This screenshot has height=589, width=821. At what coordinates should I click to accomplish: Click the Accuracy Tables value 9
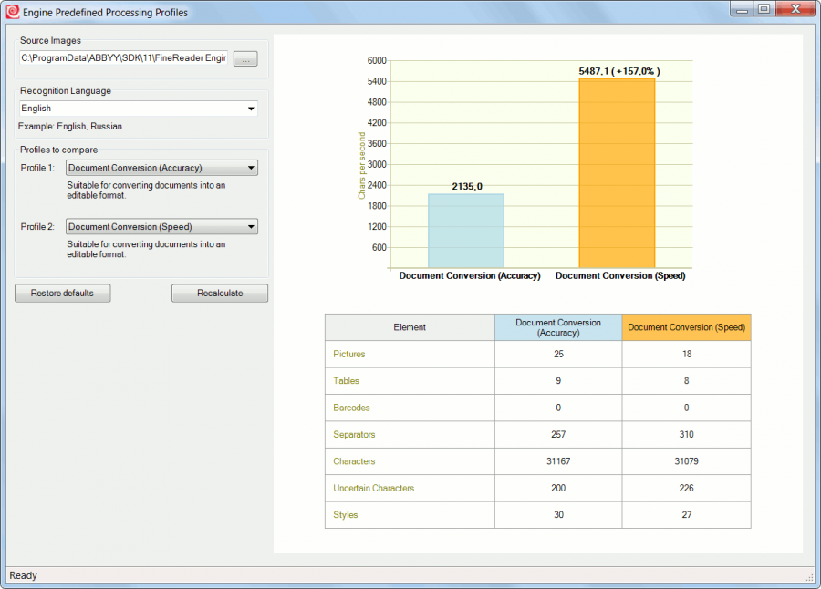pos(558,380)
